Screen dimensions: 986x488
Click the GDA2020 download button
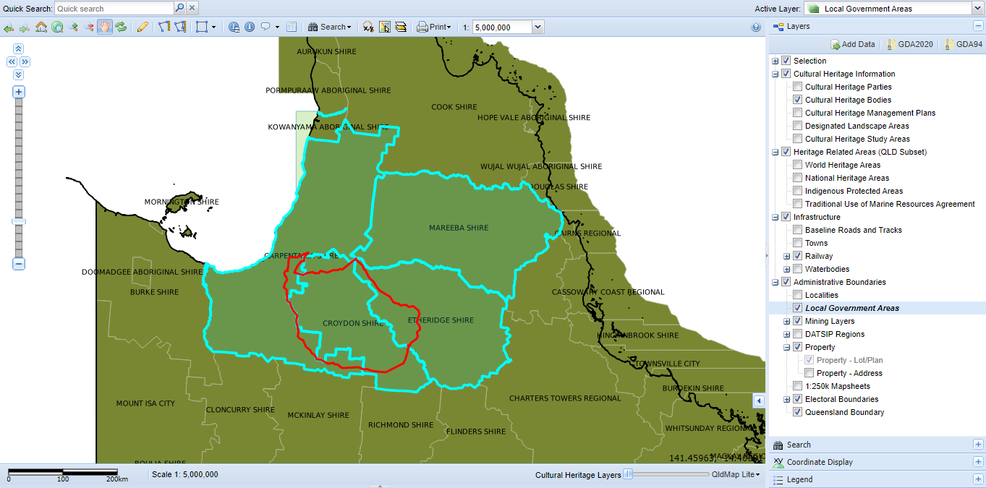click(x=909, y=44)
